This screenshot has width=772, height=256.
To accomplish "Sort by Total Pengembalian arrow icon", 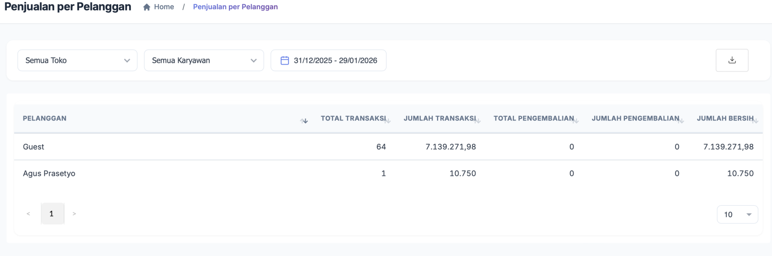I will click(576, 121).
